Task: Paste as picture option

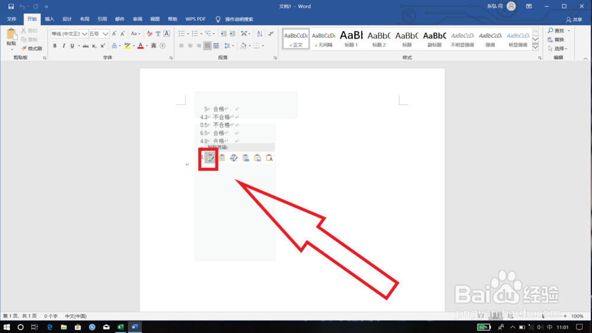Action: click(258, 158)
